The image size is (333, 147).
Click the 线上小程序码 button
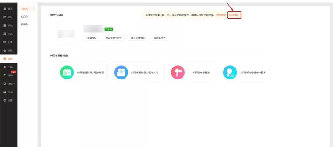(138, 38)
